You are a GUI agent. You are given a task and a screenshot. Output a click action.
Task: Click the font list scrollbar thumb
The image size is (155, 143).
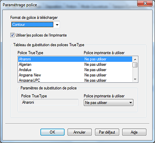coord(135,65)
